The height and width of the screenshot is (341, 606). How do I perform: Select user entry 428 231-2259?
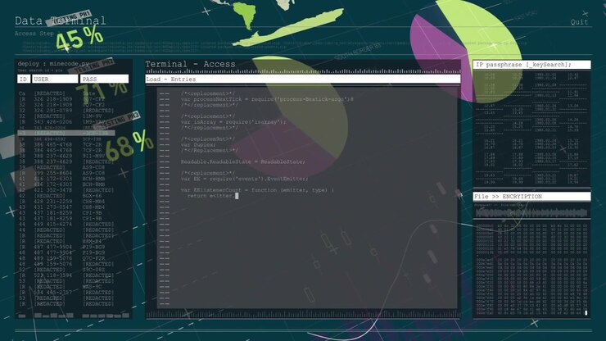point(53,202)
